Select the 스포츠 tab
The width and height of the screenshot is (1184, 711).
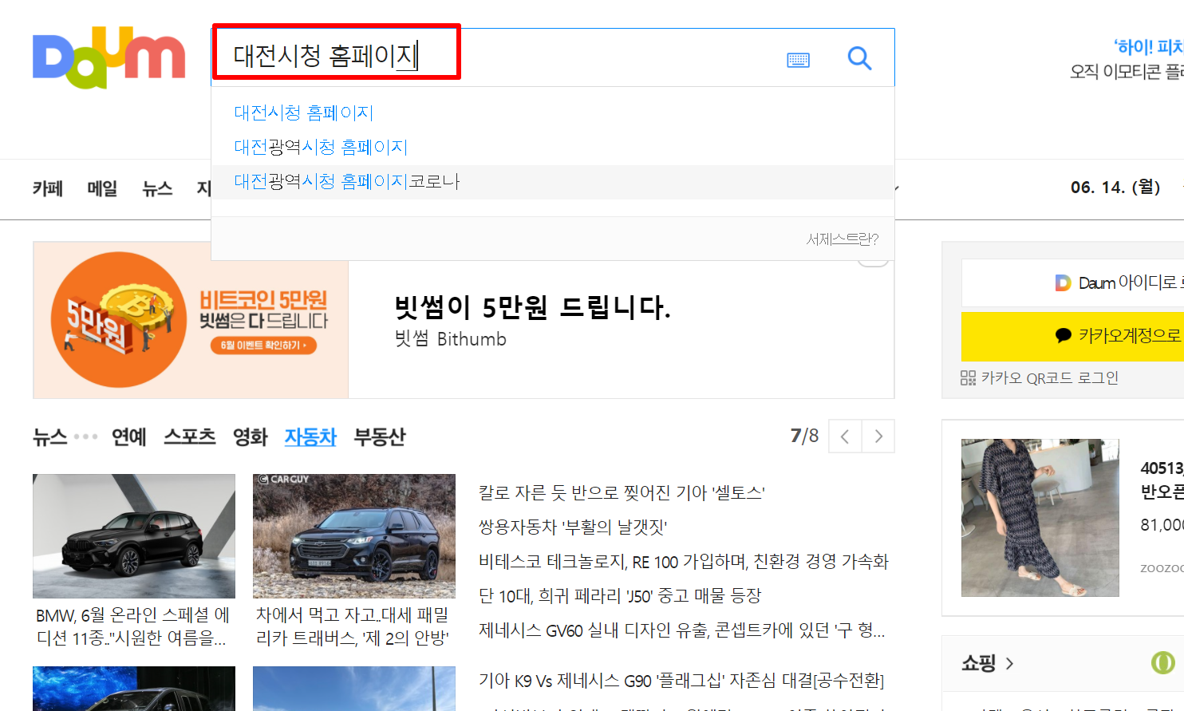tap(190, 436)
